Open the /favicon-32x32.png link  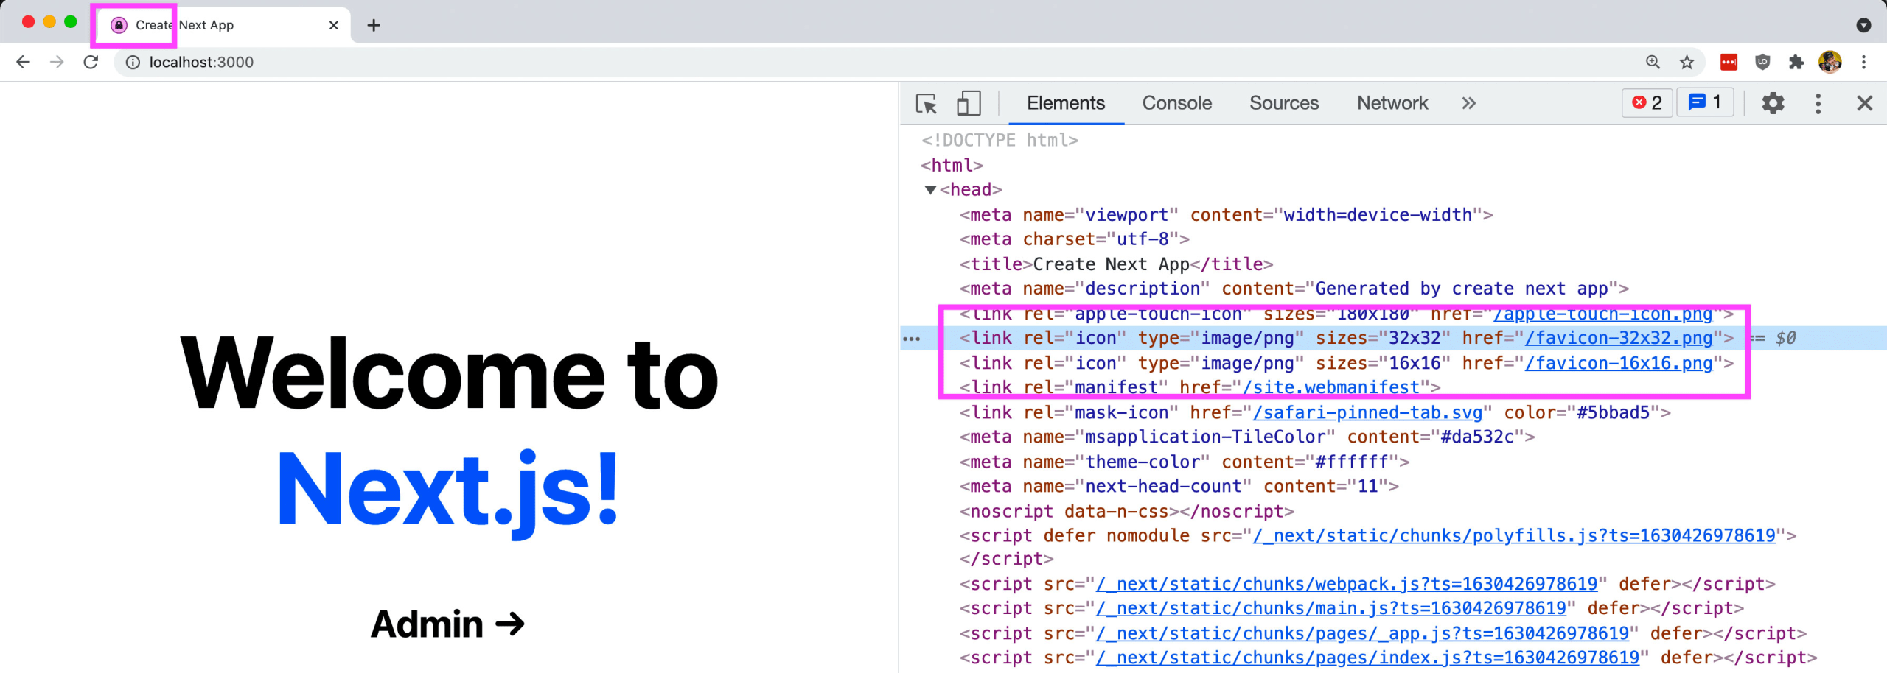[x=1619, y=339]
